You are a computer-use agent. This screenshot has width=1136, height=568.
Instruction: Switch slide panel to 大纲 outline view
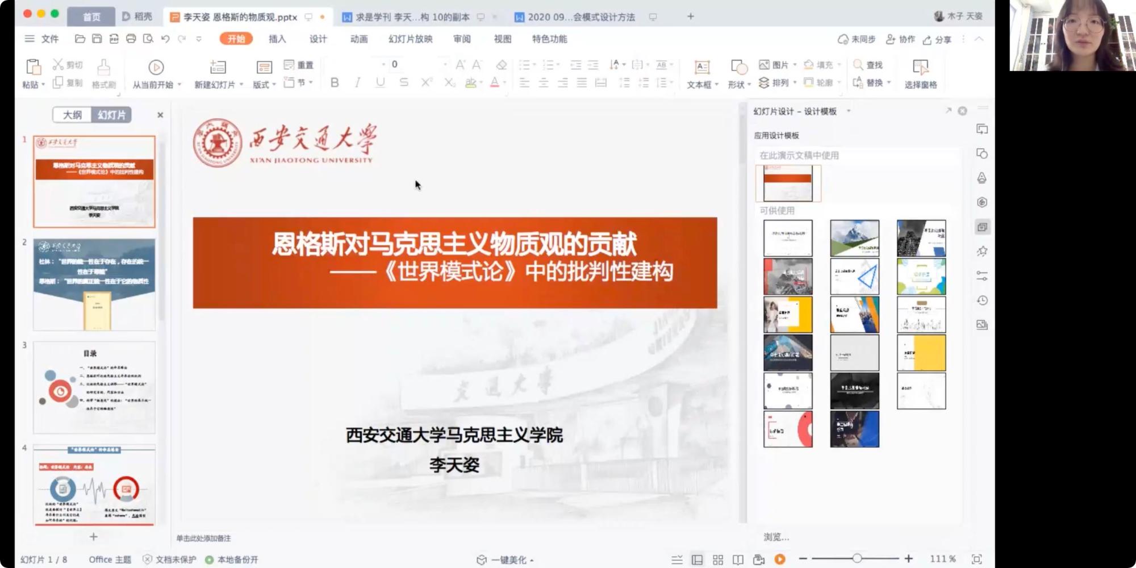click(x=72, y=115)
